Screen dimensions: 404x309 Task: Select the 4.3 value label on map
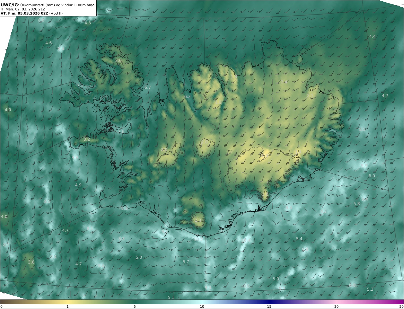click(x=88, y=23)
